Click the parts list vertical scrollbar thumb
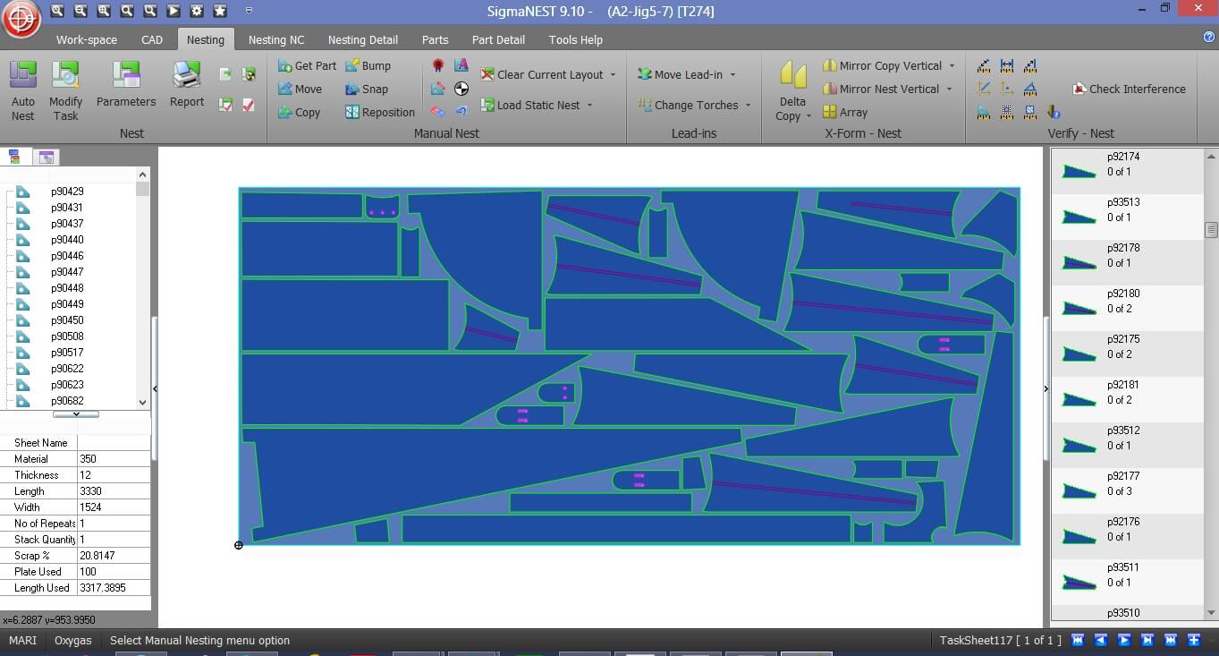The image size is (1219, 656). click(x=1211, y=229)
